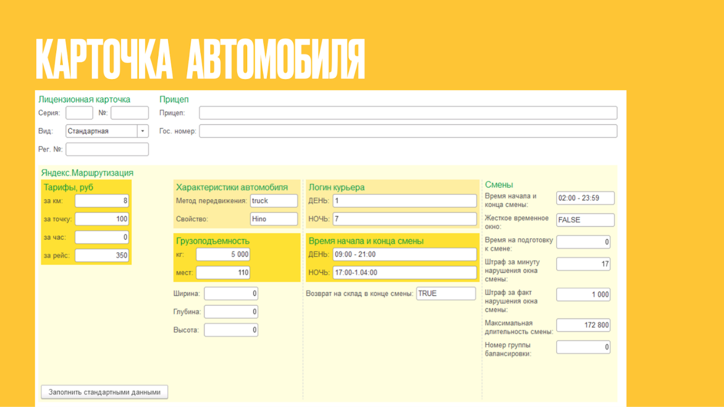This screenshot has width=724, height=407.
Task: Click Штраф за факт нарушения field
Action: click(583, 295)
